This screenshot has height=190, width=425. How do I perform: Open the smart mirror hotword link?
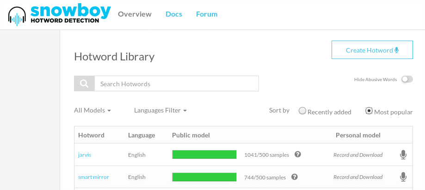pyautogui.click(x=93, y=177)
